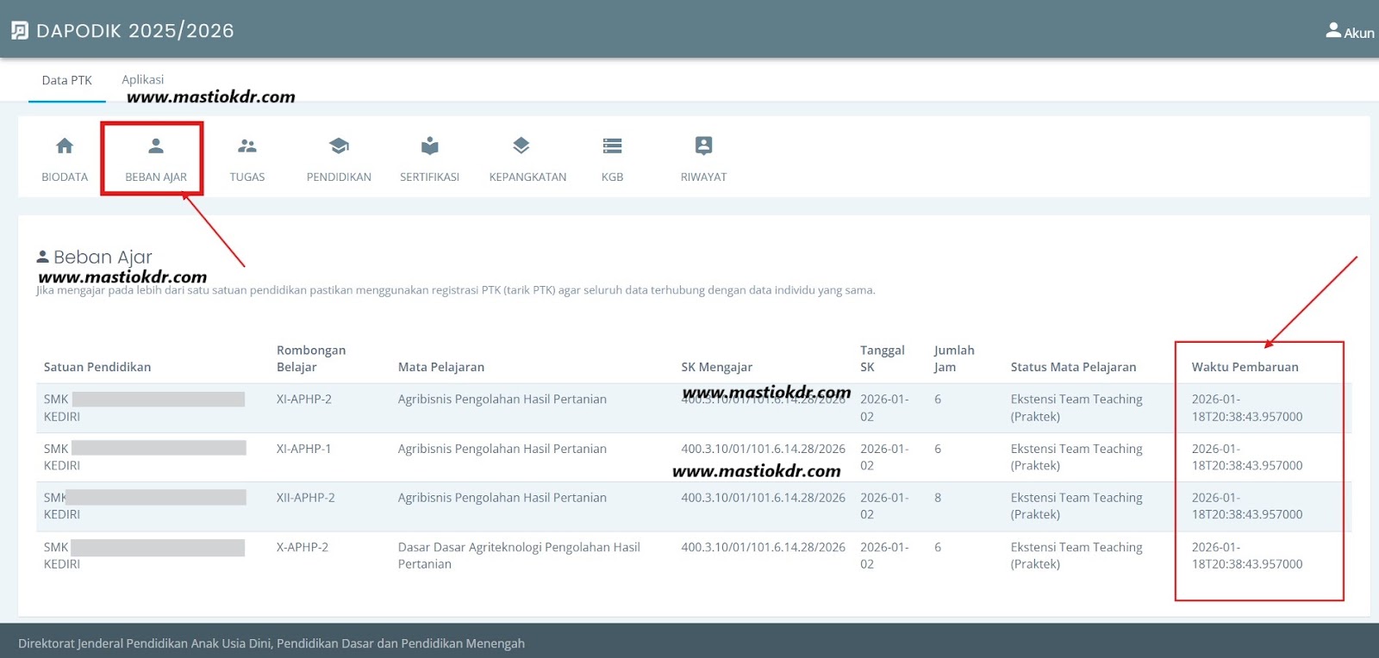
Task: Switch to the Data PTK tab
Action: click(x=67, y=80)
